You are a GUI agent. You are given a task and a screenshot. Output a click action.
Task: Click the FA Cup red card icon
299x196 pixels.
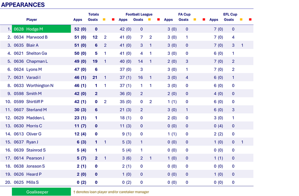[x=204, y=20]
